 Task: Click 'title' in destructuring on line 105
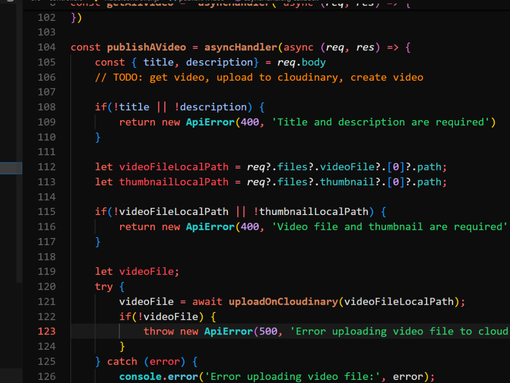pyautogui.click(x=159, y=62)
